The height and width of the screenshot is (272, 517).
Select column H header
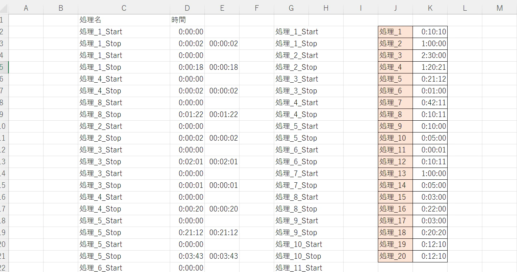click(x=326, y=8)
